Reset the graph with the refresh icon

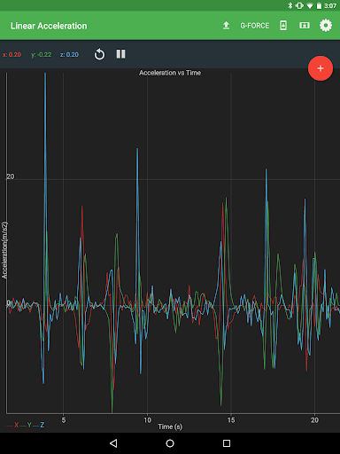click(x=99, y=54)
